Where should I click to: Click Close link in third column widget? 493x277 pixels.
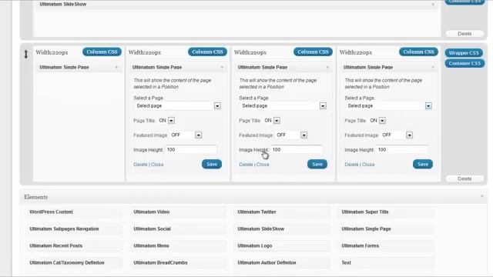coord(263,165)
